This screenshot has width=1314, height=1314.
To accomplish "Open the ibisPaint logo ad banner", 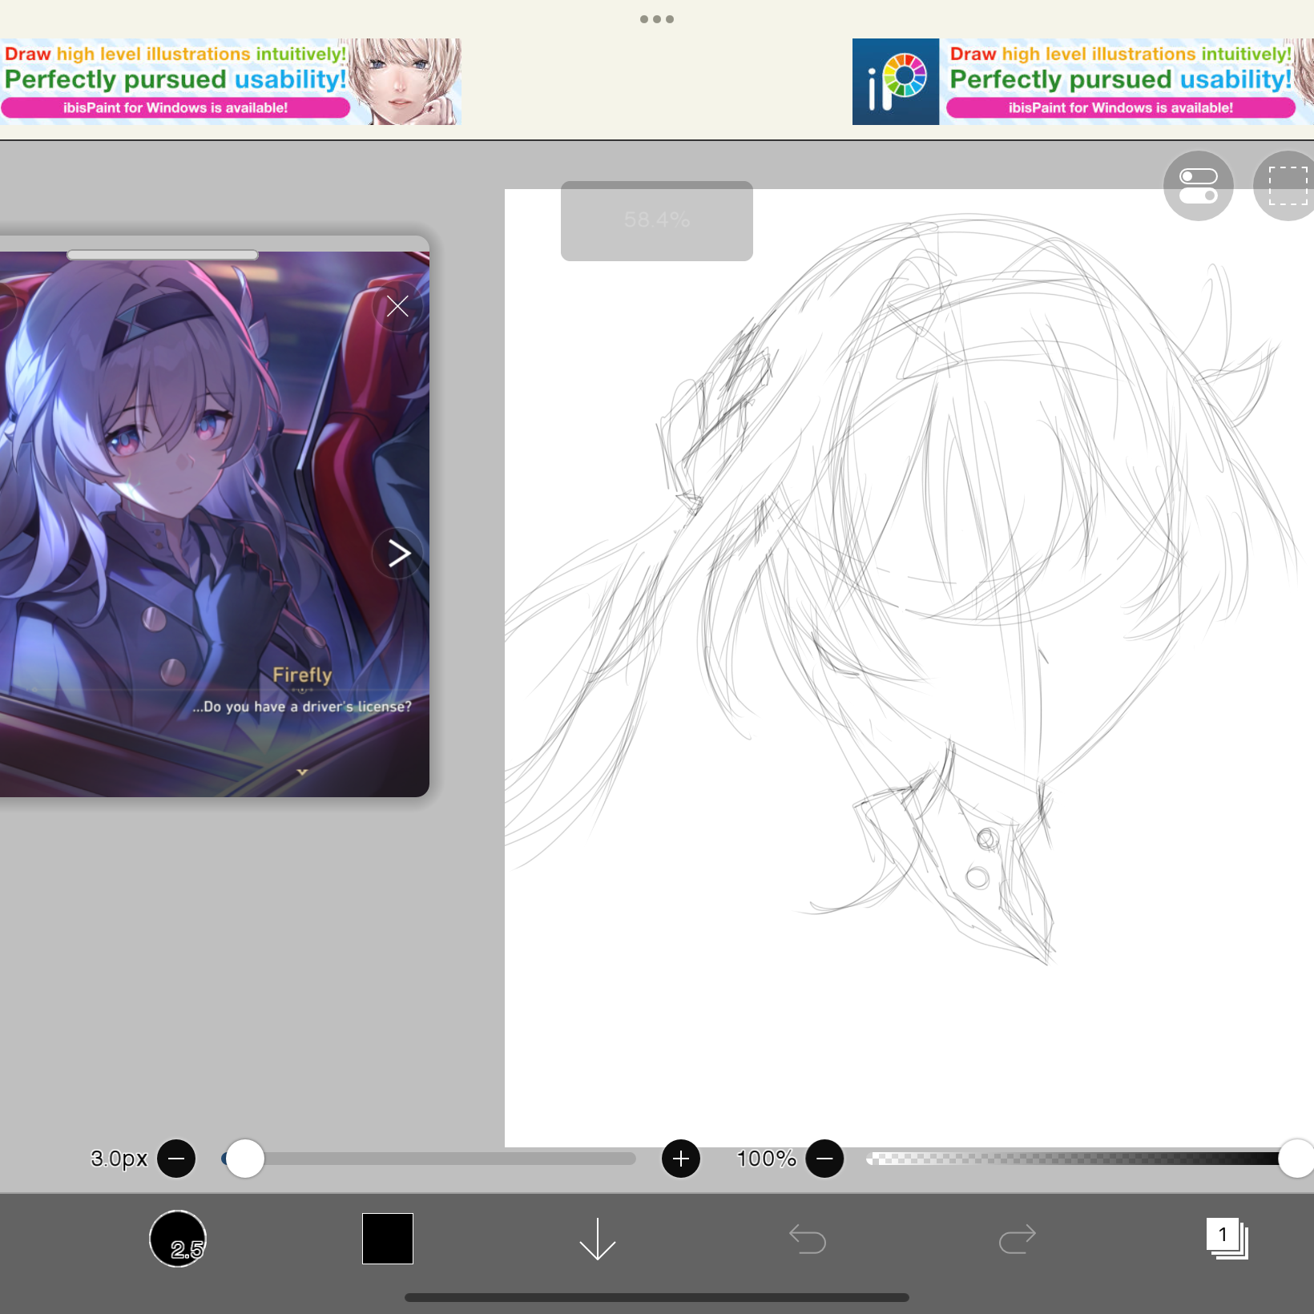I will (895, 82).
